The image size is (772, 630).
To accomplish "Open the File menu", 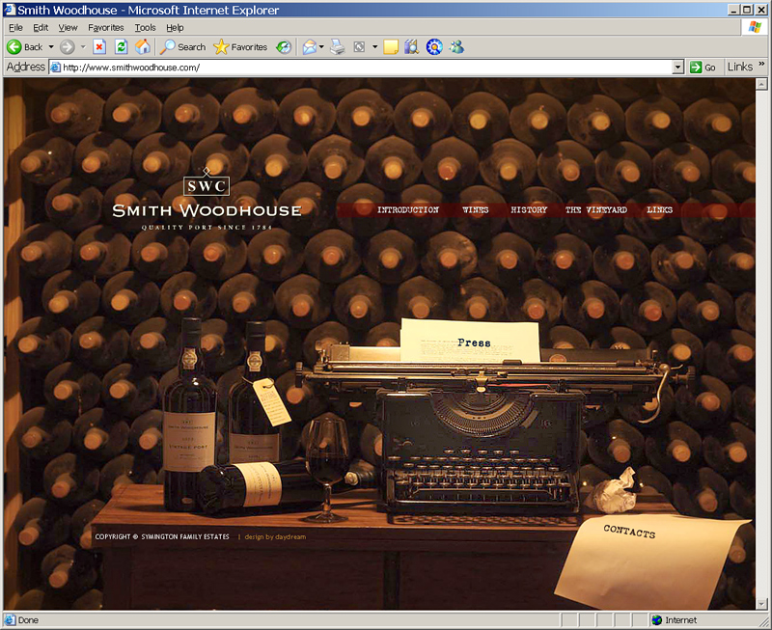I will coord(15,28).
